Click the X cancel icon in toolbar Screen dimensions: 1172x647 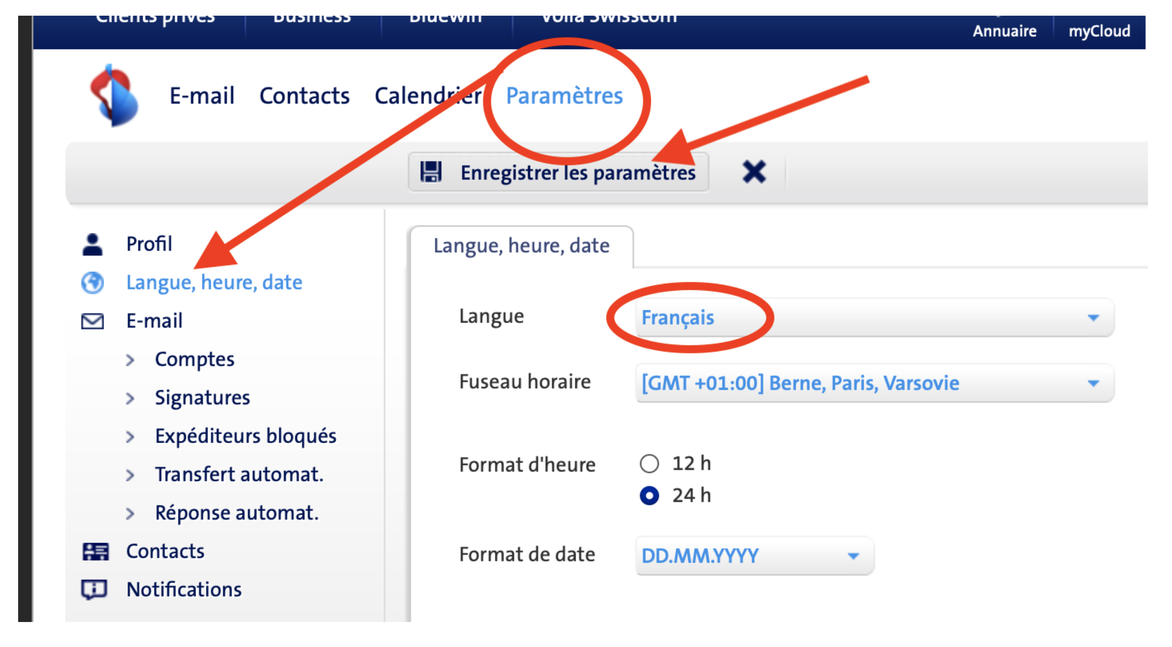click(x=754, y=172)
